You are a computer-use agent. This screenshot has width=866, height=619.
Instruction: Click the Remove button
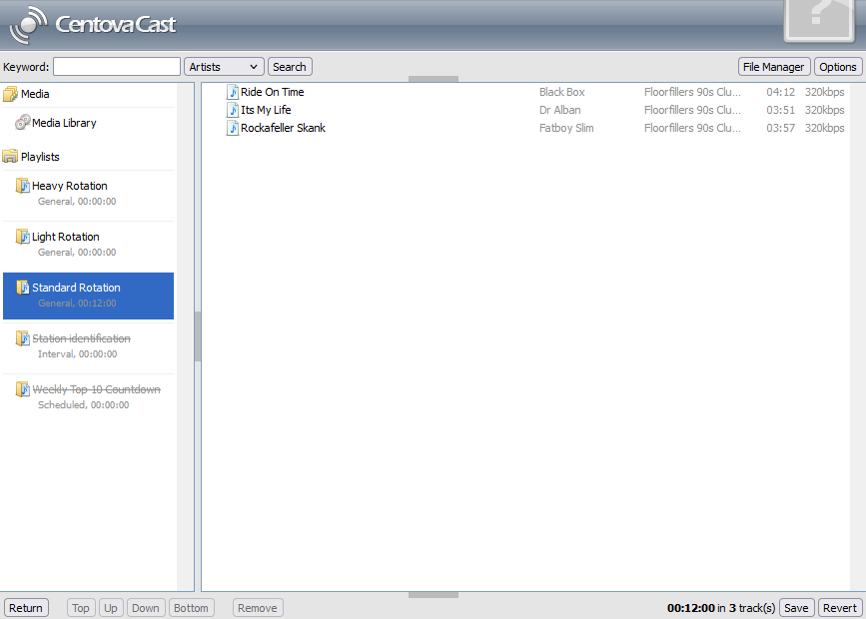(258, 608)
